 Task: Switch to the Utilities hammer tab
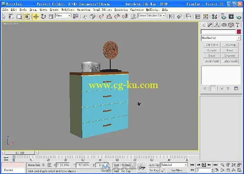[x=238, y=25]
